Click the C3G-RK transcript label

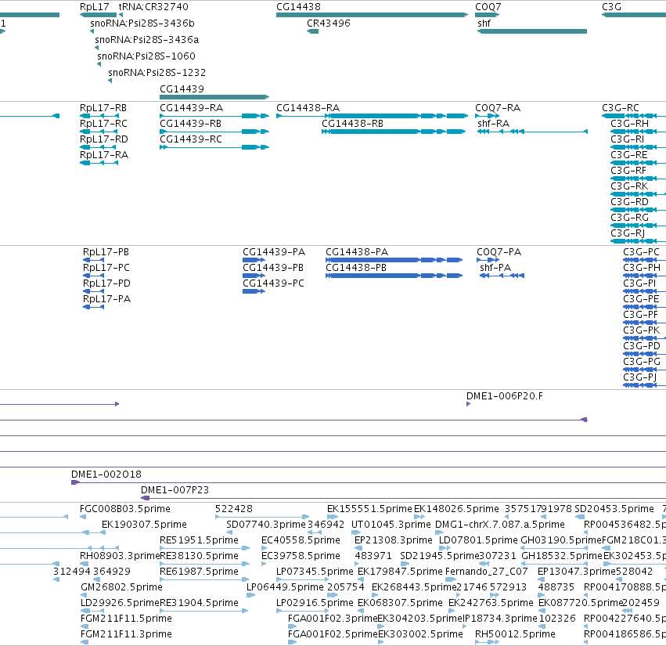(629, 186)
